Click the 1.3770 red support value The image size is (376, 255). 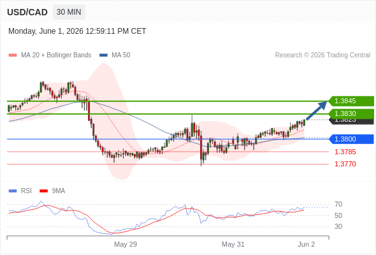[345, 164]
